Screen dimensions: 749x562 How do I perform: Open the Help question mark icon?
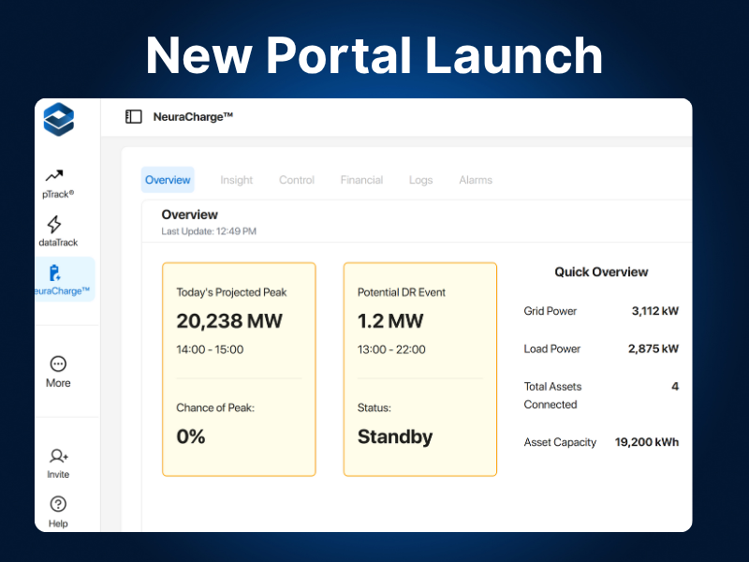(x=58, y=505)
